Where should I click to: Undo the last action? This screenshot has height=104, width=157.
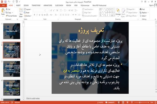coord(9,2)
